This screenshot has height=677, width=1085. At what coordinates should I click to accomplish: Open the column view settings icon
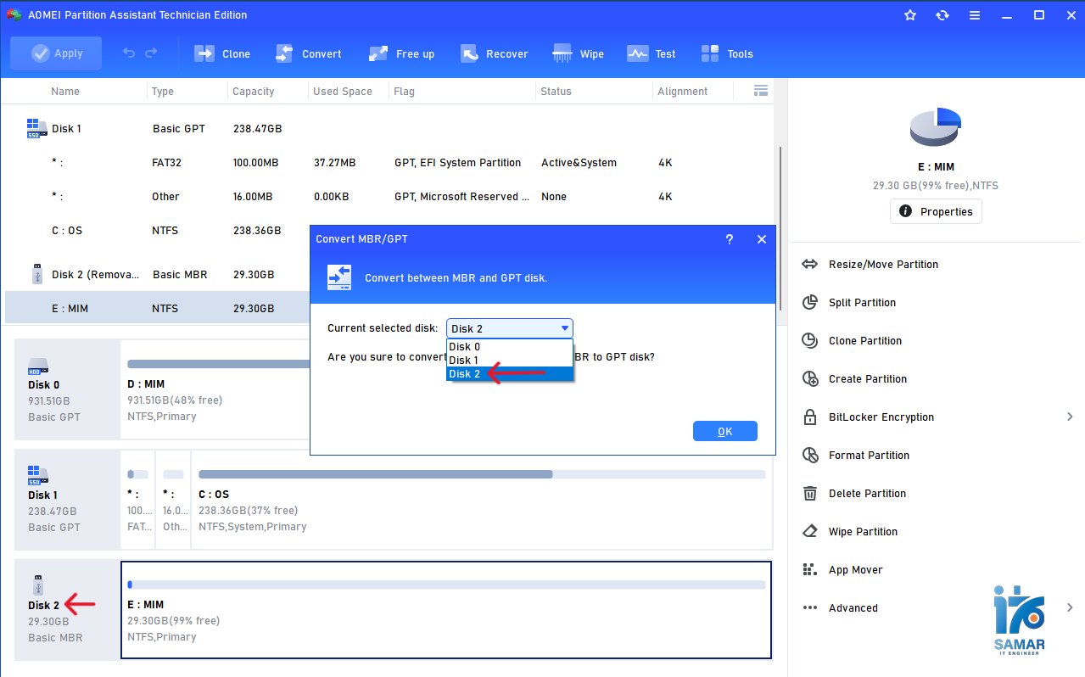(761, 91)
